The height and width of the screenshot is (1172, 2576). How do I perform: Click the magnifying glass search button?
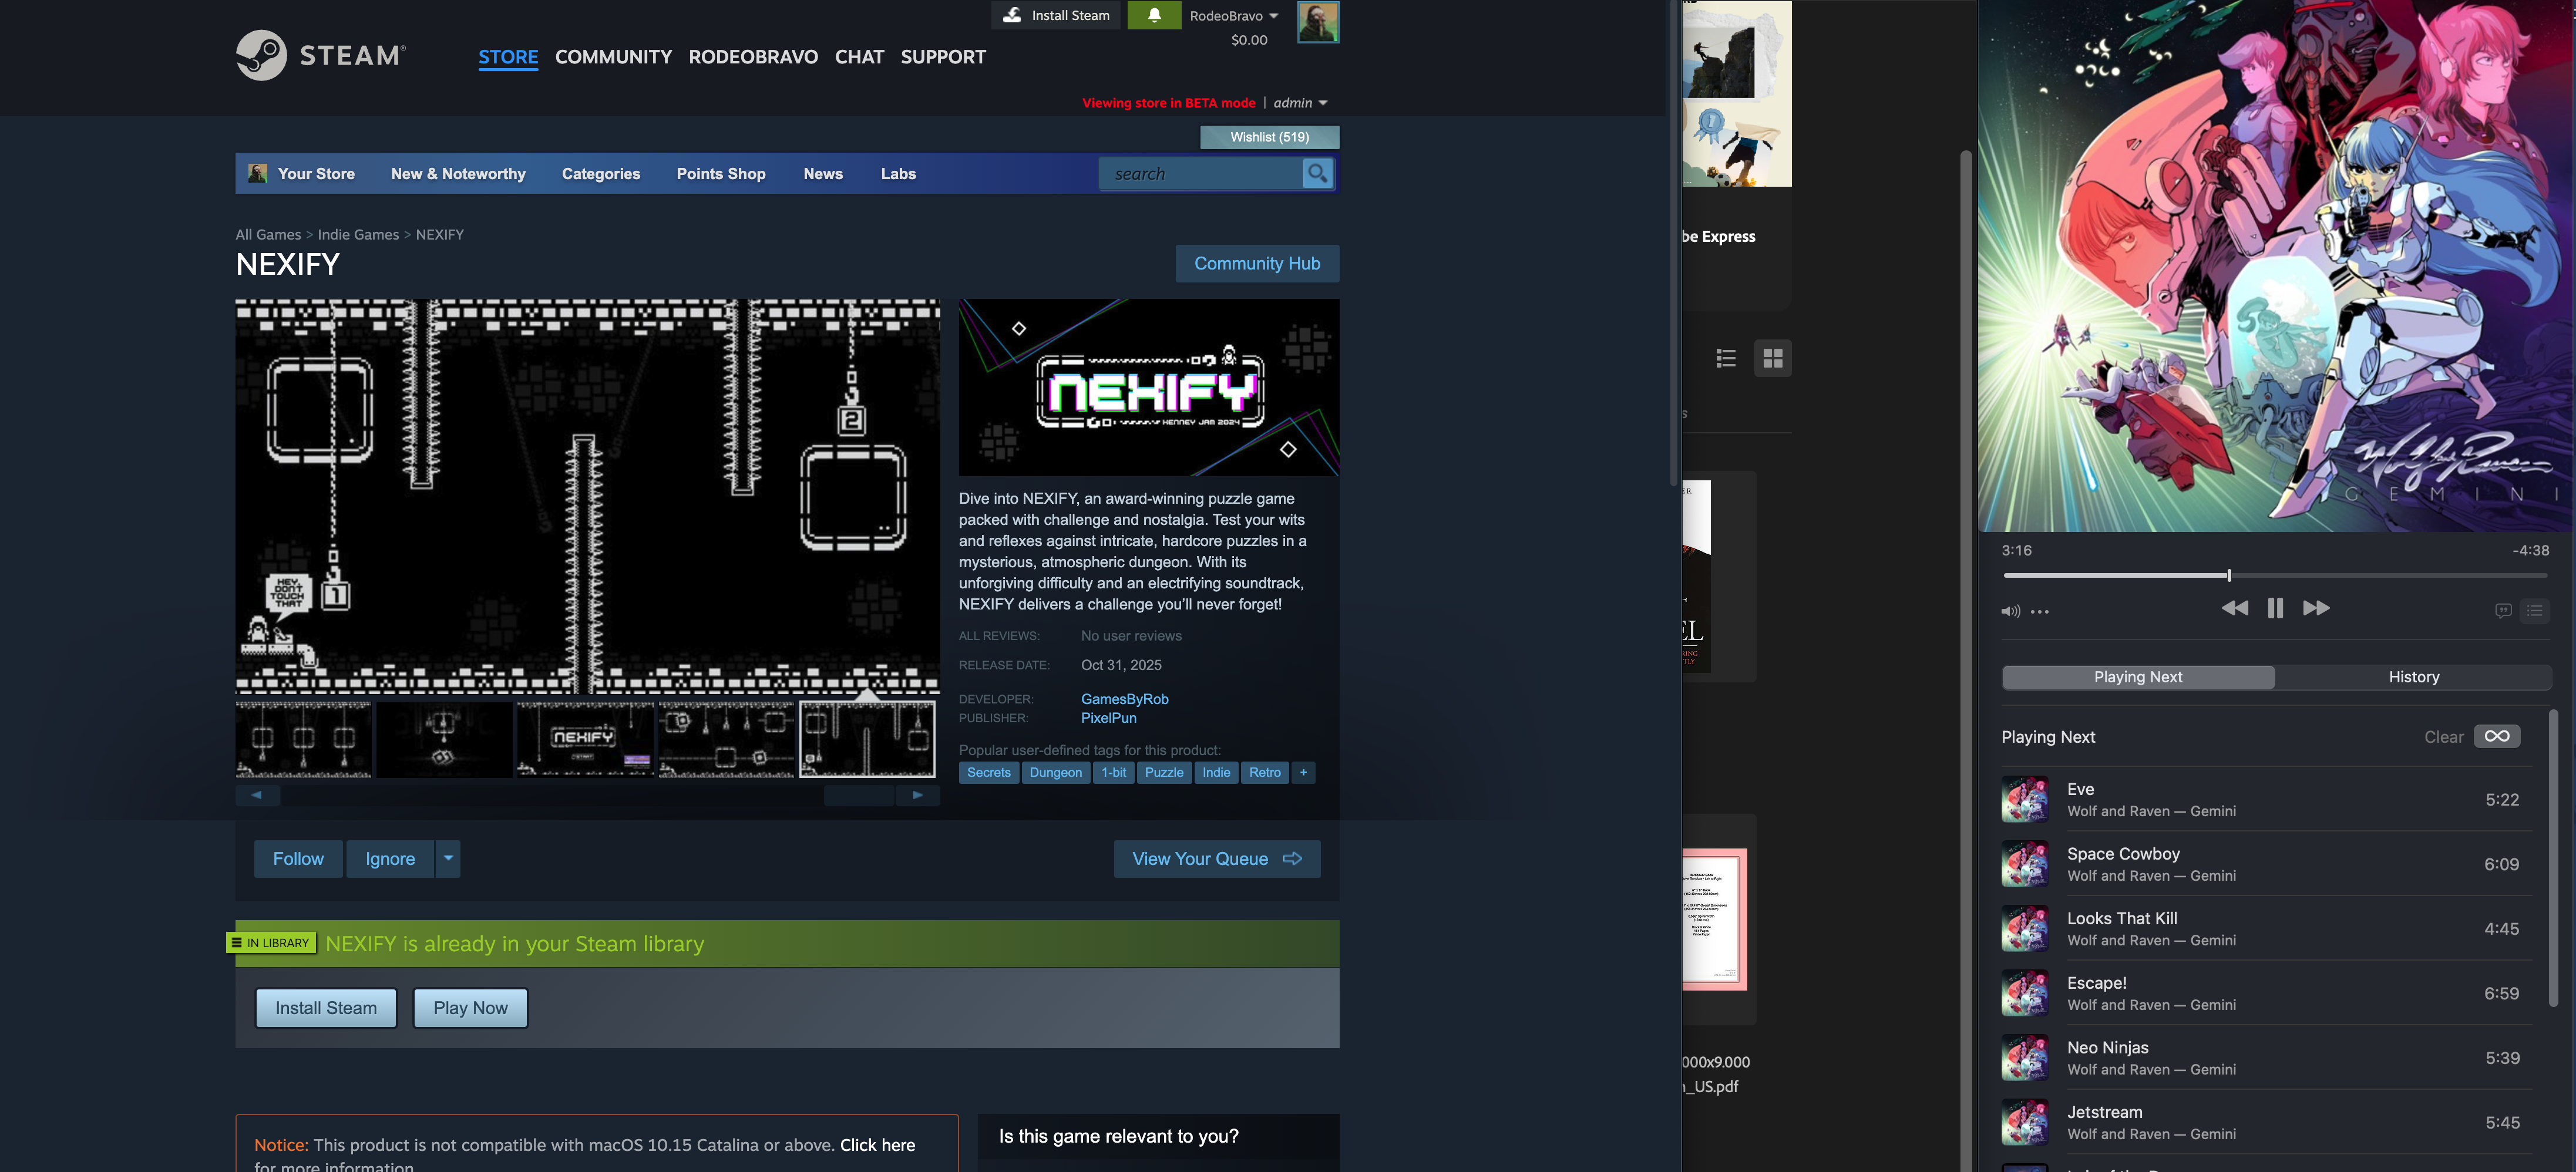pos(1318,173)
